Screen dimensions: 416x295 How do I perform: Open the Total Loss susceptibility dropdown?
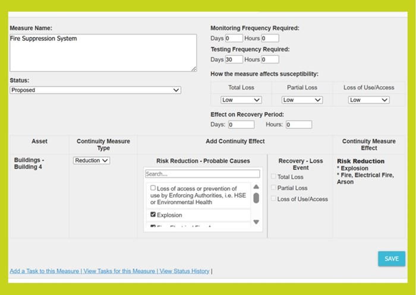(241, 100)
